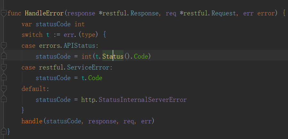
Task: Click the handle function call
Action: pos(32,121)
